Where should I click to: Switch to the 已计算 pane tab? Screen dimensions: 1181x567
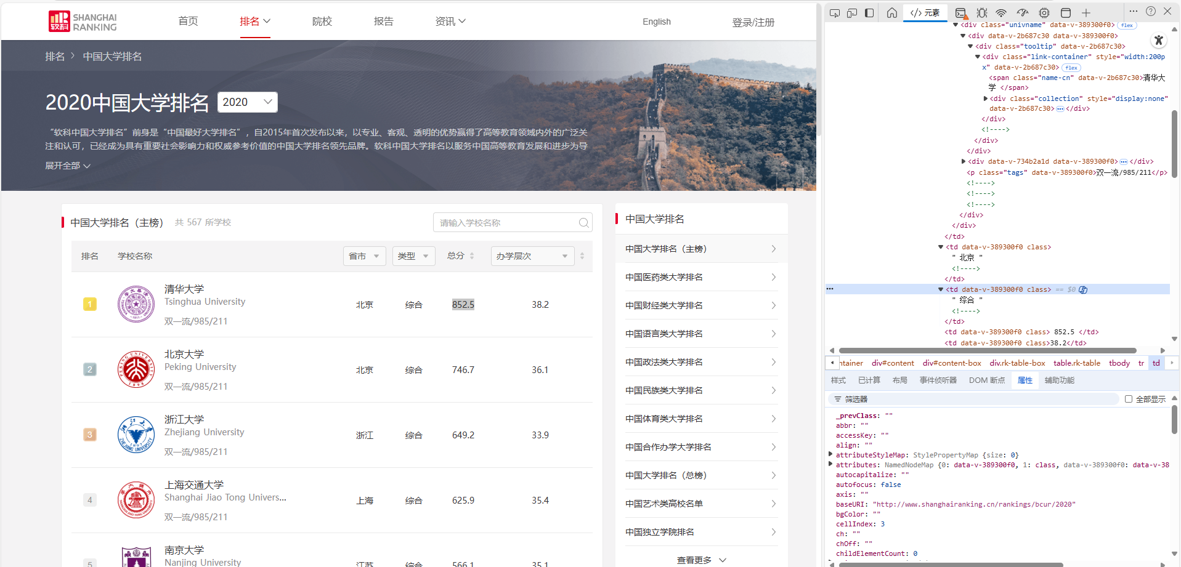click(869, 380)
